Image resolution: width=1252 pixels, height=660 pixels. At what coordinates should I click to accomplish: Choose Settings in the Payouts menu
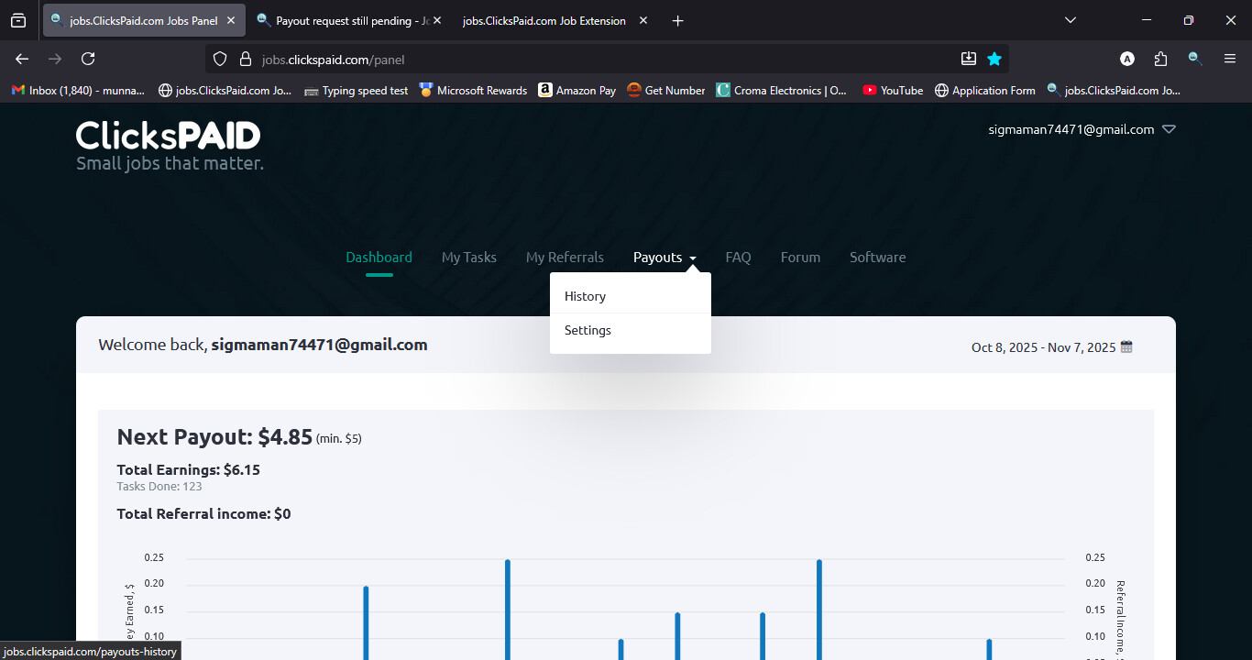pyautogui.click(x=588, y=330)
